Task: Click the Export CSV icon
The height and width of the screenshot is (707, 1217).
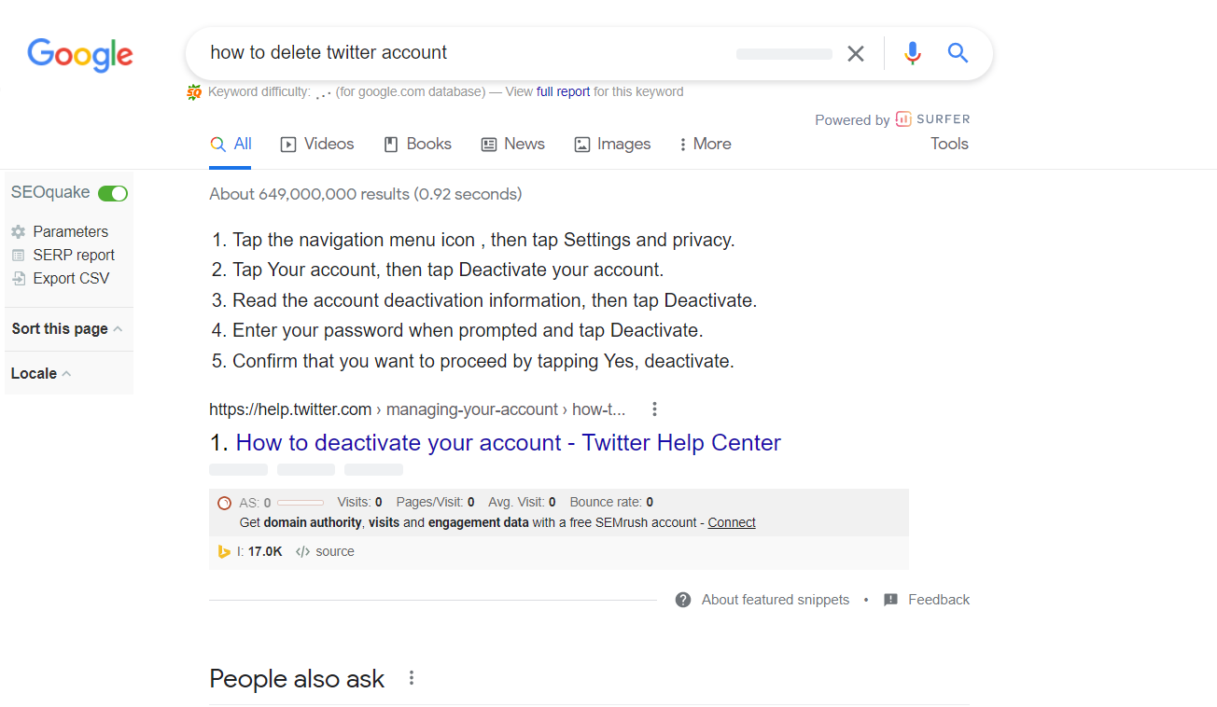Action: click(x=19, y=278)
